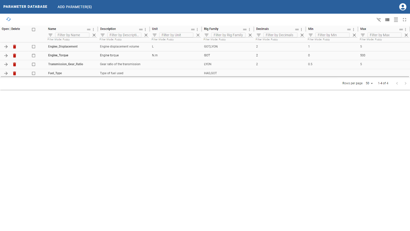Open the Fuel_Type parameter with its arrow icon
This screenshot has height=231, width=410.
(x=6, y=73)
